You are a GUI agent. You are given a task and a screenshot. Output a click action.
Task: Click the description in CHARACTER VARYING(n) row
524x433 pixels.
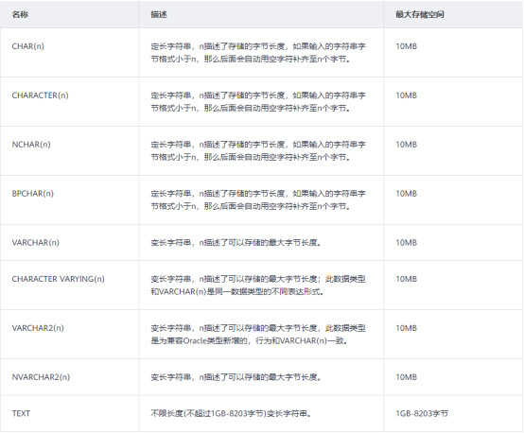click(258, 286)
